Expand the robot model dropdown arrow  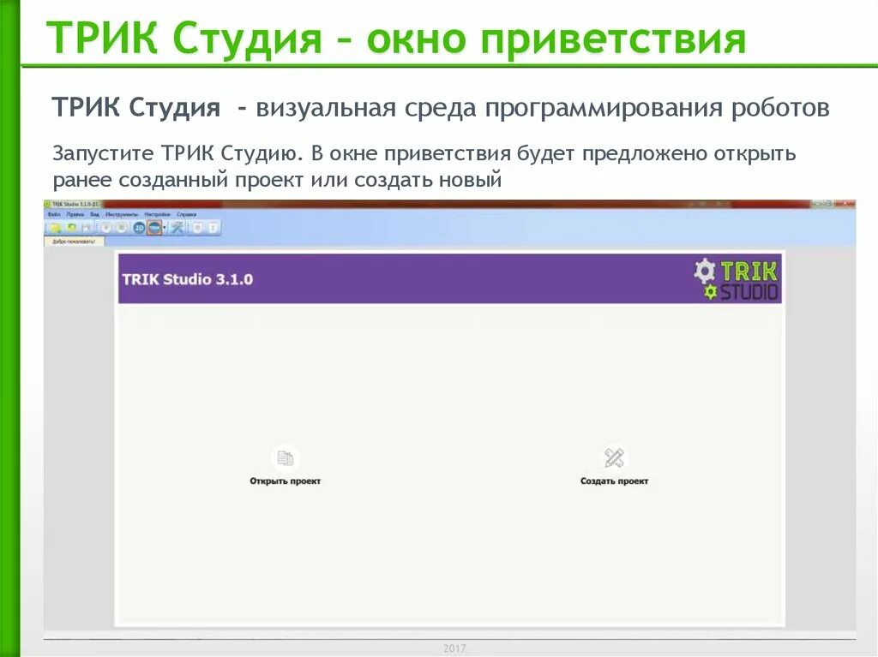click(165, 228)
